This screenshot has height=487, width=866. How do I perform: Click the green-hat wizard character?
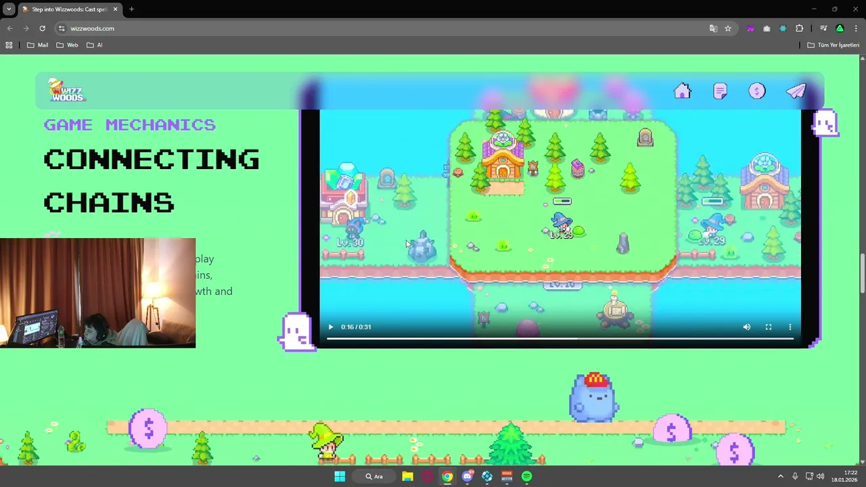coord(326,440)
